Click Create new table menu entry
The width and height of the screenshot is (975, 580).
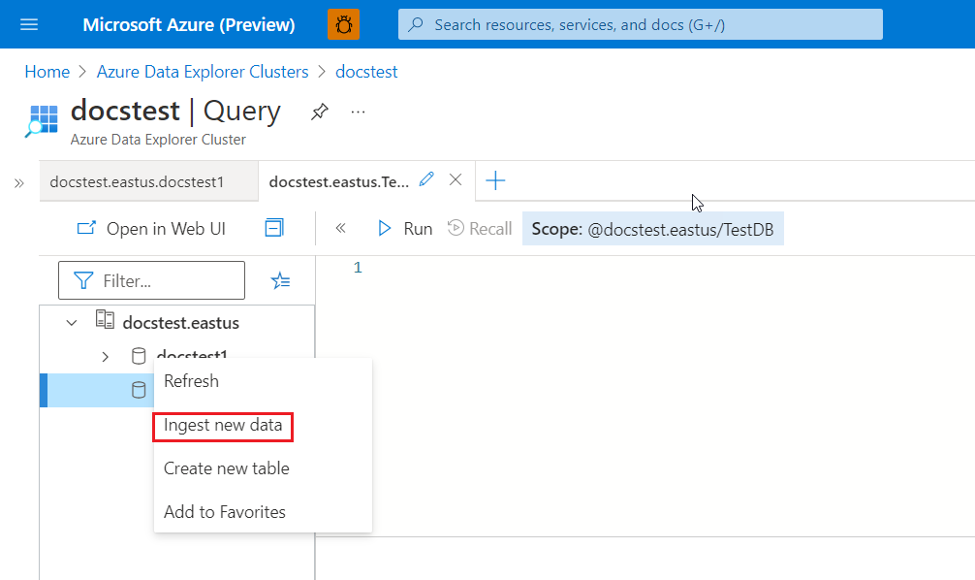click(x=226, y=468)
